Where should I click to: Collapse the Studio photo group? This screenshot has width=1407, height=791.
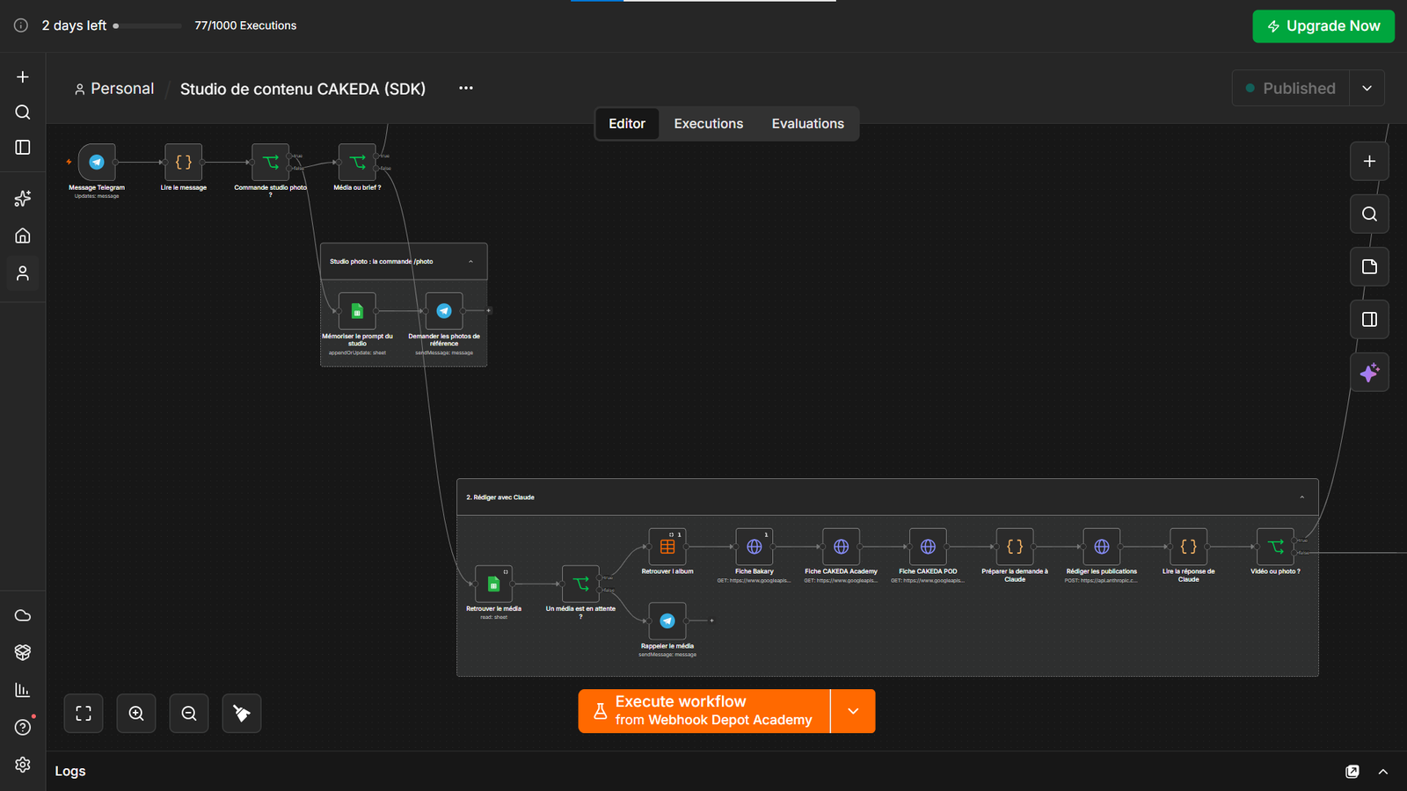(x=470, y=262)
